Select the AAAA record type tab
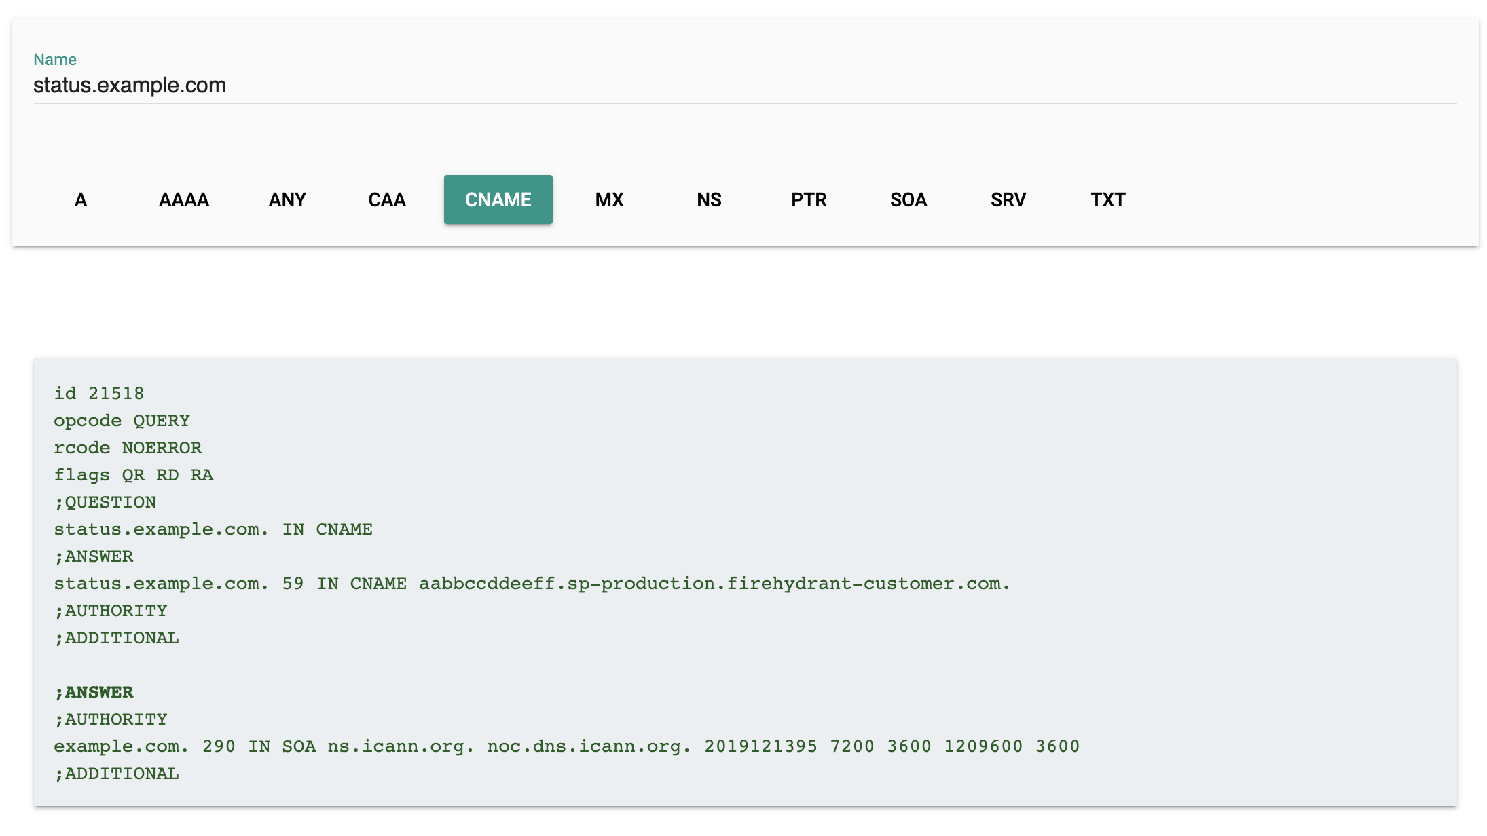The height and width of the screenshot is (836, 1487). (x=184, y=199)
